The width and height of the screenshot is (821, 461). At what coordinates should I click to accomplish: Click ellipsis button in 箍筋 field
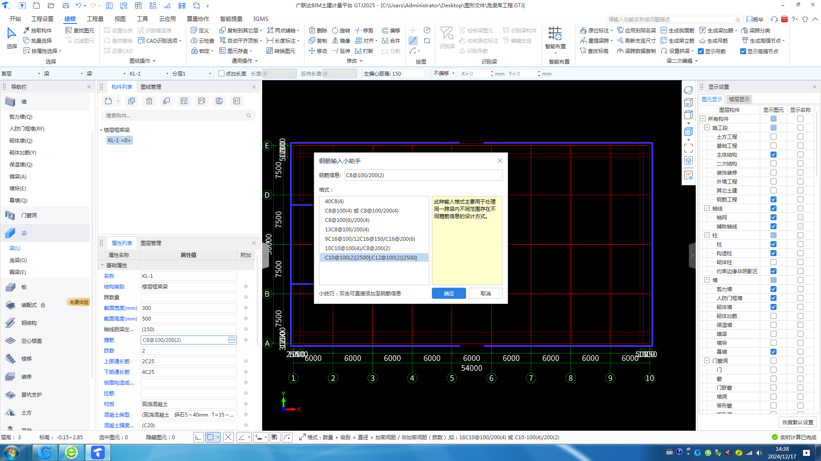231,340
